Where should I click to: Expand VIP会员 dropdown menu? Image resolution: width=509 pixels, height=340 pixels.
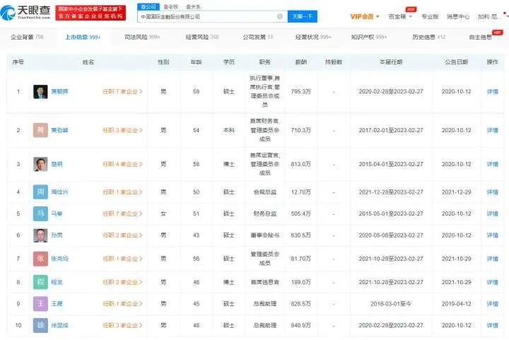click(x=365, y=16)
